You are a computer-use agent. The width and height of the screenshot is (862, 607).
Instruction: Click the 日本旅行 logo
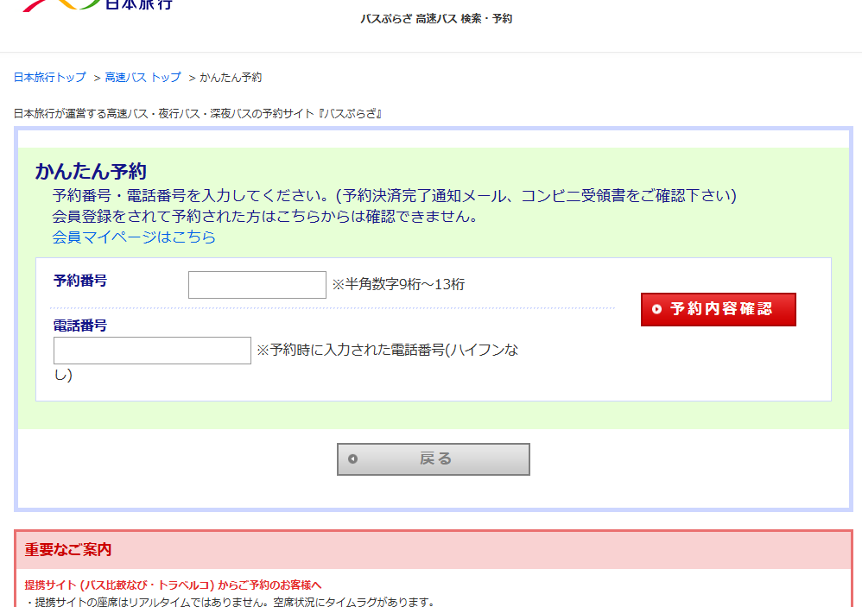click(98, 5)
